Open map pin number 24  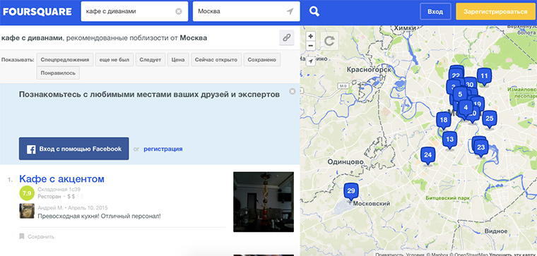coord(427,156)
